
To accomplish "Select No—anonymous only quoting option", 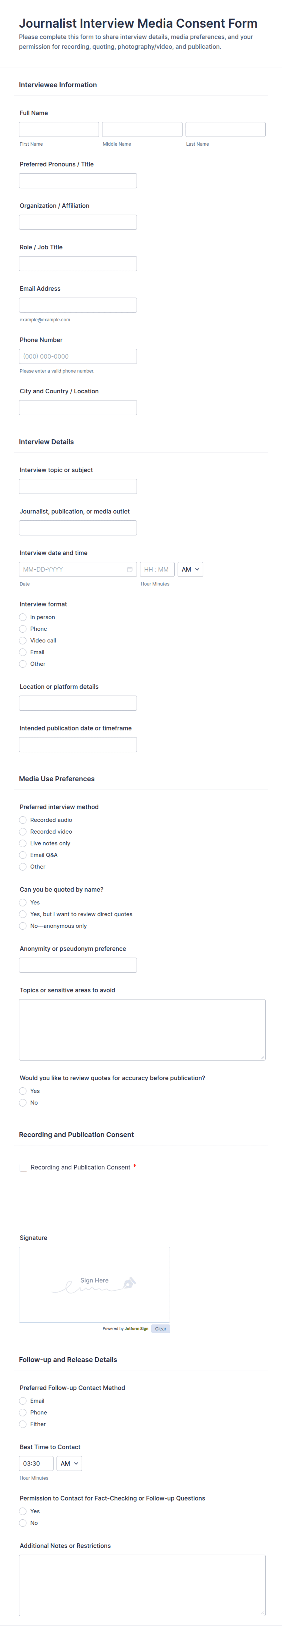I will (x=23, y=926).
